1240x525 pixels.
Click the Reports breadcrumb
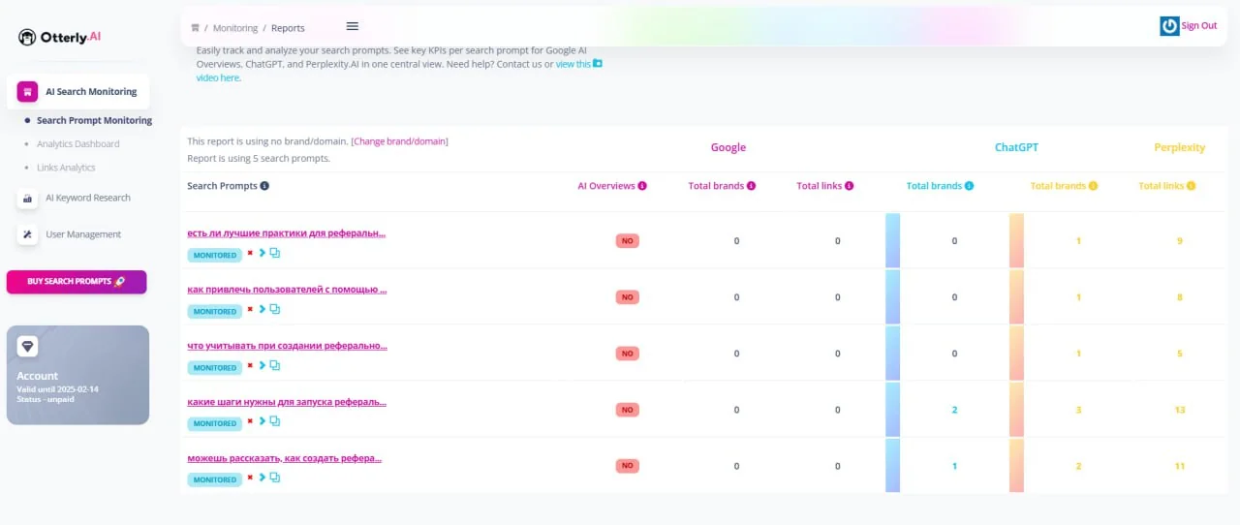pyautogui.click(x=288, y=28)
